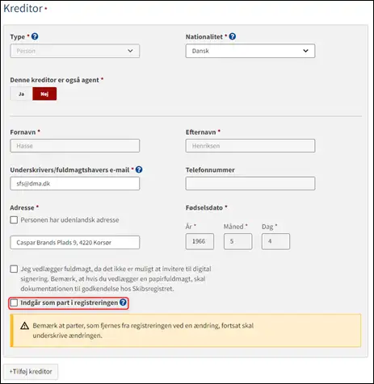
Task: Open help icon beside Nationalitet label
Action: pyautogui.click(x=233, y=36)
